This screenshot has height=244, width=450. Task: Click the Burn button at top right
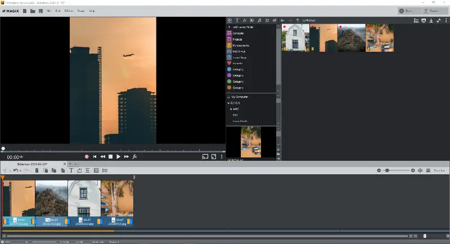[409, 11]
